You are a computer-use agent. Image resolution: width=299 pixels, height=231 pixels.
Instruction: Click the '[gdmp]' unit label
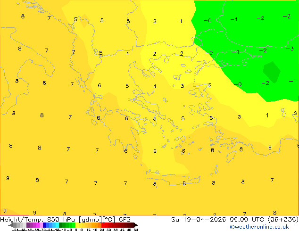(x=90, y=220)
